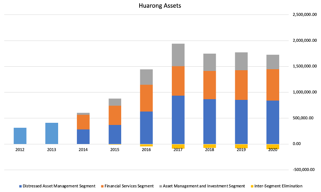321x192 pixels.
Task: Select the orange segment of the 2014 bar
Action: coord(83,122)
